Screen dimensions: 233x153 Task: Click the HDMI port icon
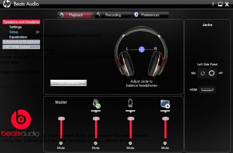(207, 90)
